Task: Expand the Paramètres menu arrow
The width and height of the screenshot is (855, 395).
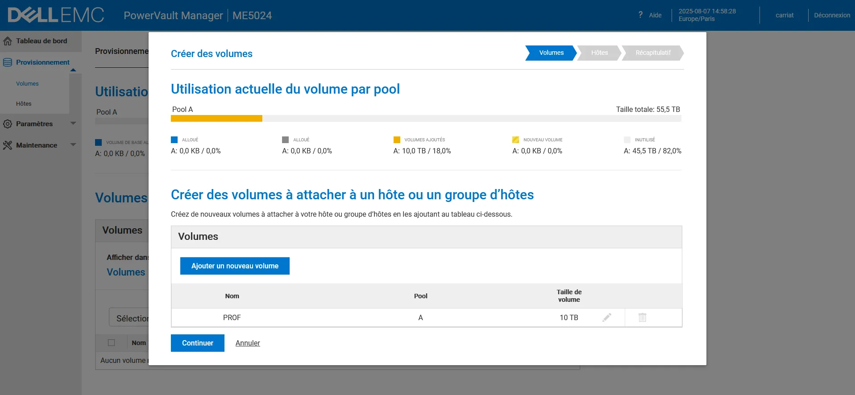Action: point(73,123)
